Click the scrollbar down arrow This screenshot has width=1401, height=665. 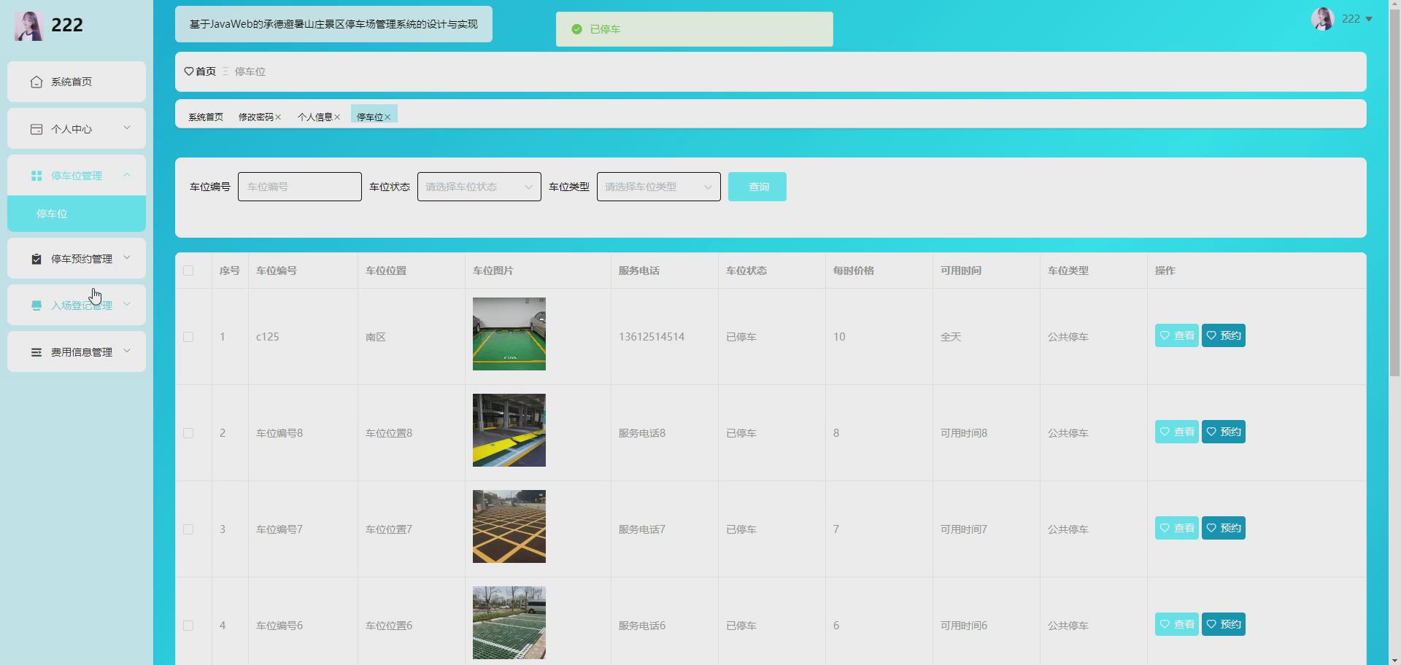[x=1394, y=660]
